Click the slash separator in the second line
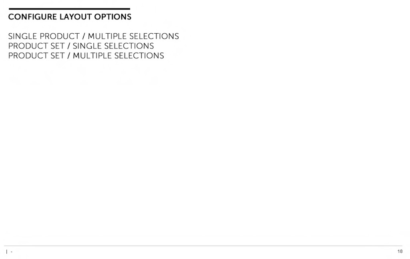Screen dimensions: 410x259 pyautogui.click(x=69, y=46)
